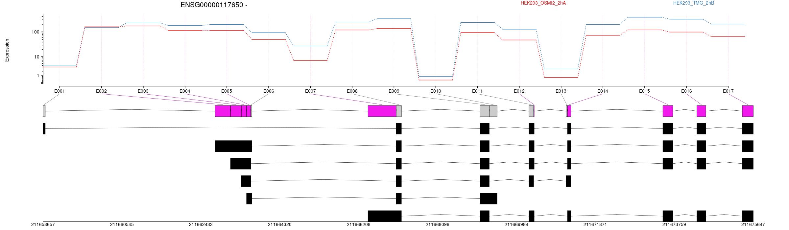Click exon label E002
The height and width of the screenshot is (230, 789).
(x=101, y=91)
